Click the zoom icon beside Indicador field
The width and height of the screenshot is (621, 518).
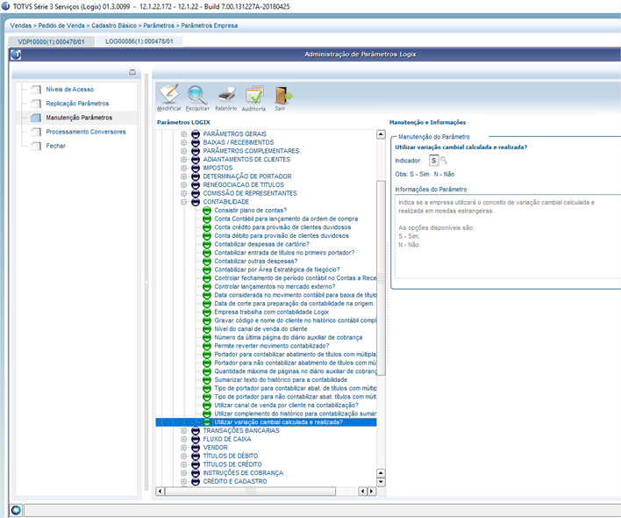click(444, 160)
